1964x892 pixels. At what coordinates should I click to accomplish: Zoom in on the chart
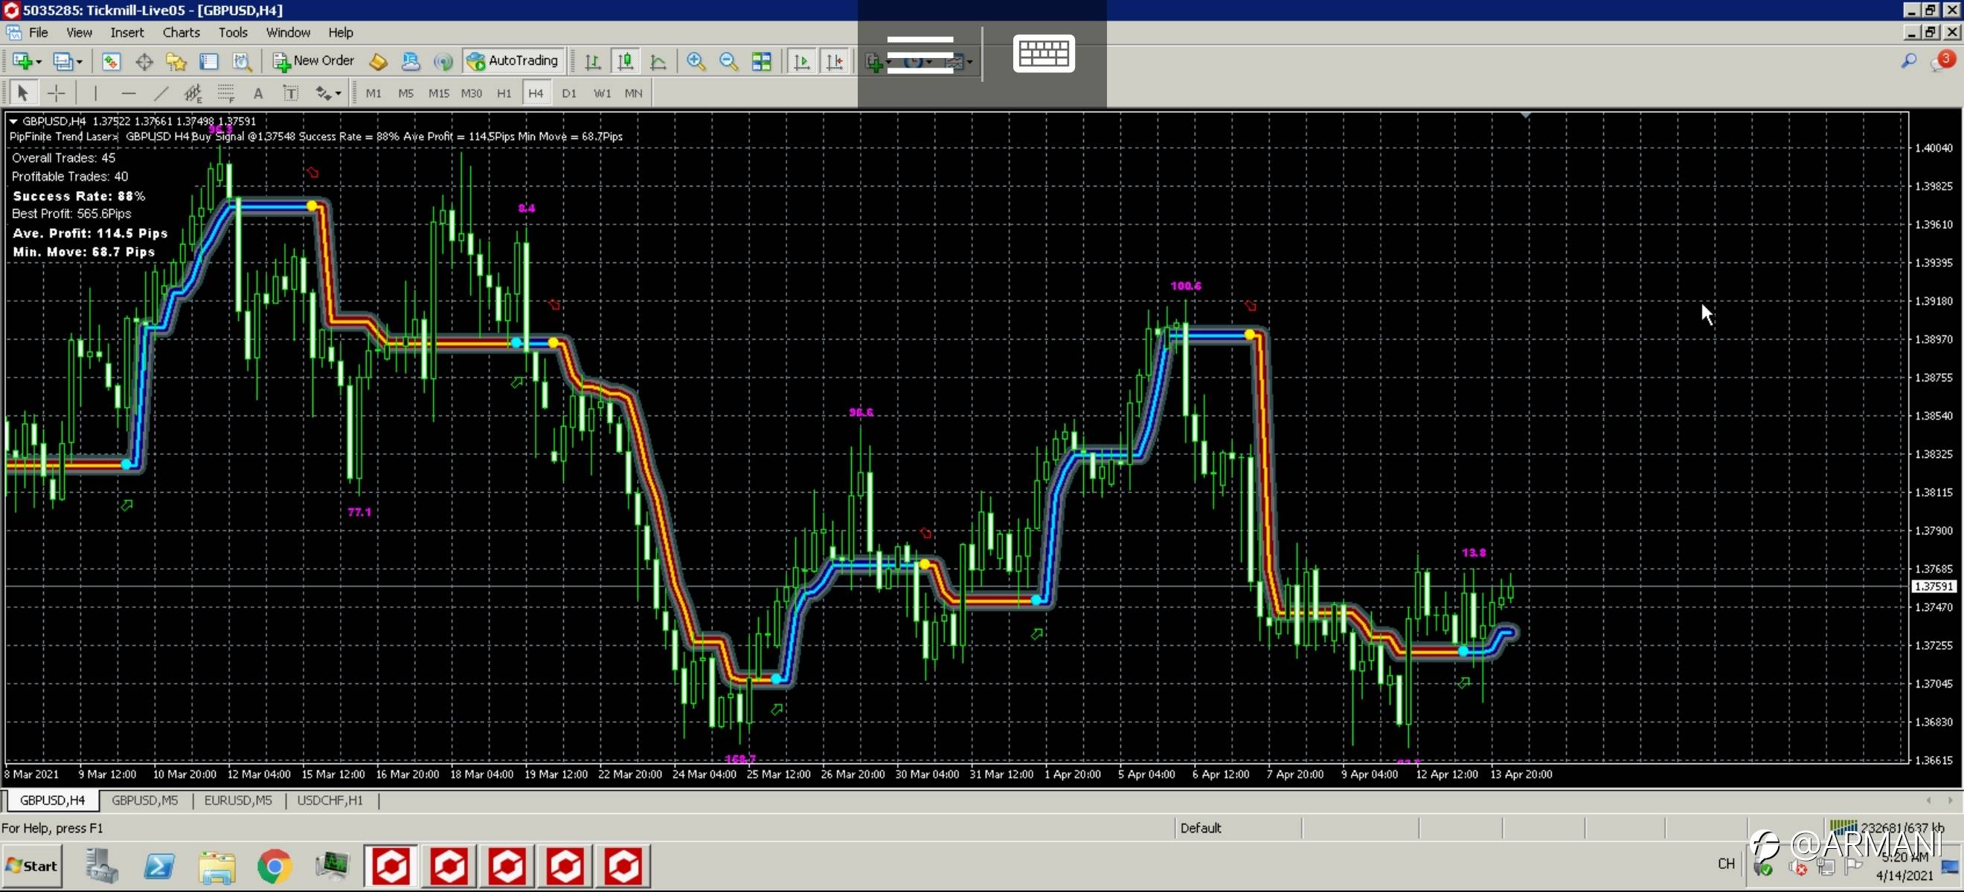click(x=696, y=61)
